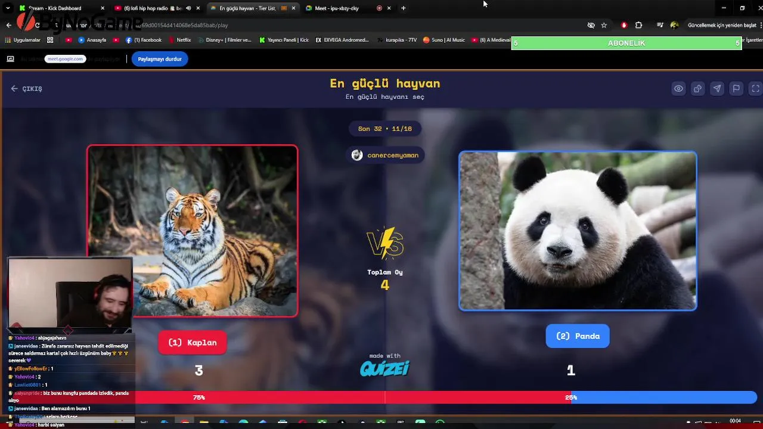Click the crossed-eye privacy icon in address bar
This screenshot has width=763, height=429.
pyautogui.click(x=591, y=25)
